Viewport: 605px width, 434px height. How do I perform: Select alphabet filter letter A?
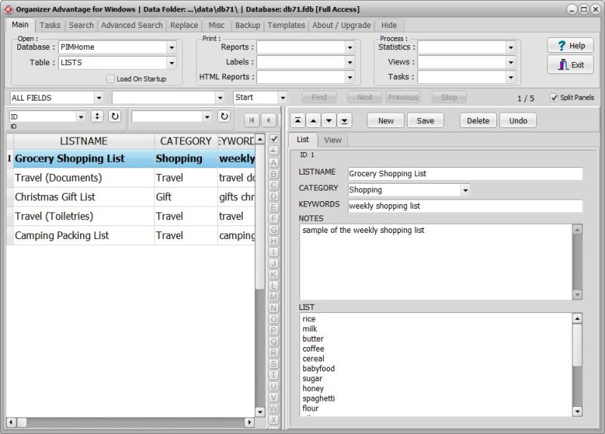click(274, 163)
